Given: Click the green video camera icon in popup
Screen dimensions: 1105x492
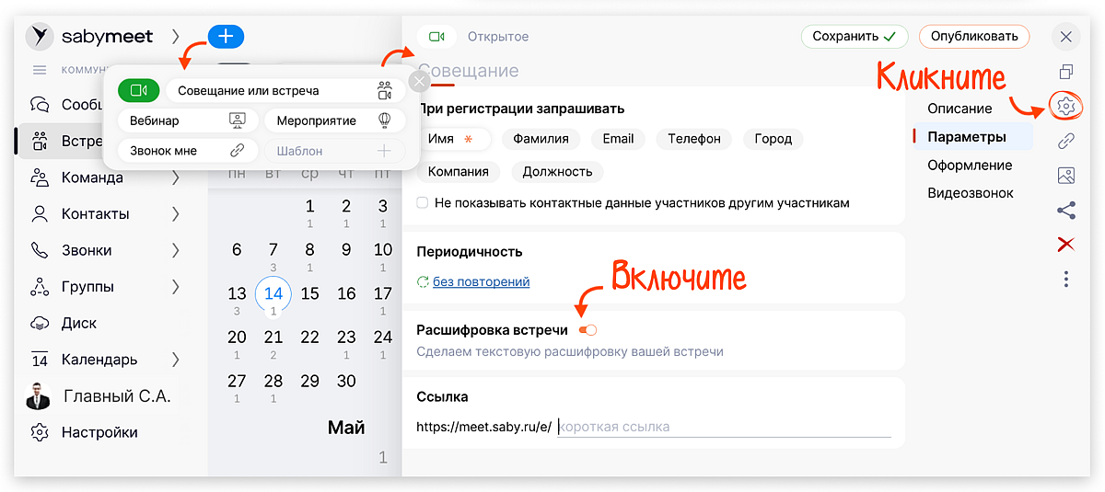Looking at the screenshot, I should (139, 91).
